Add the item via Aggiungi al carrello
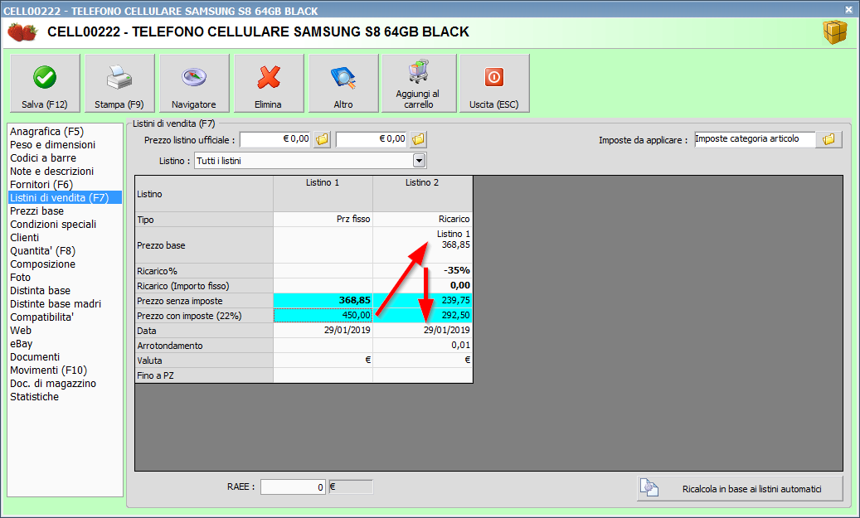 click(418, 84)
